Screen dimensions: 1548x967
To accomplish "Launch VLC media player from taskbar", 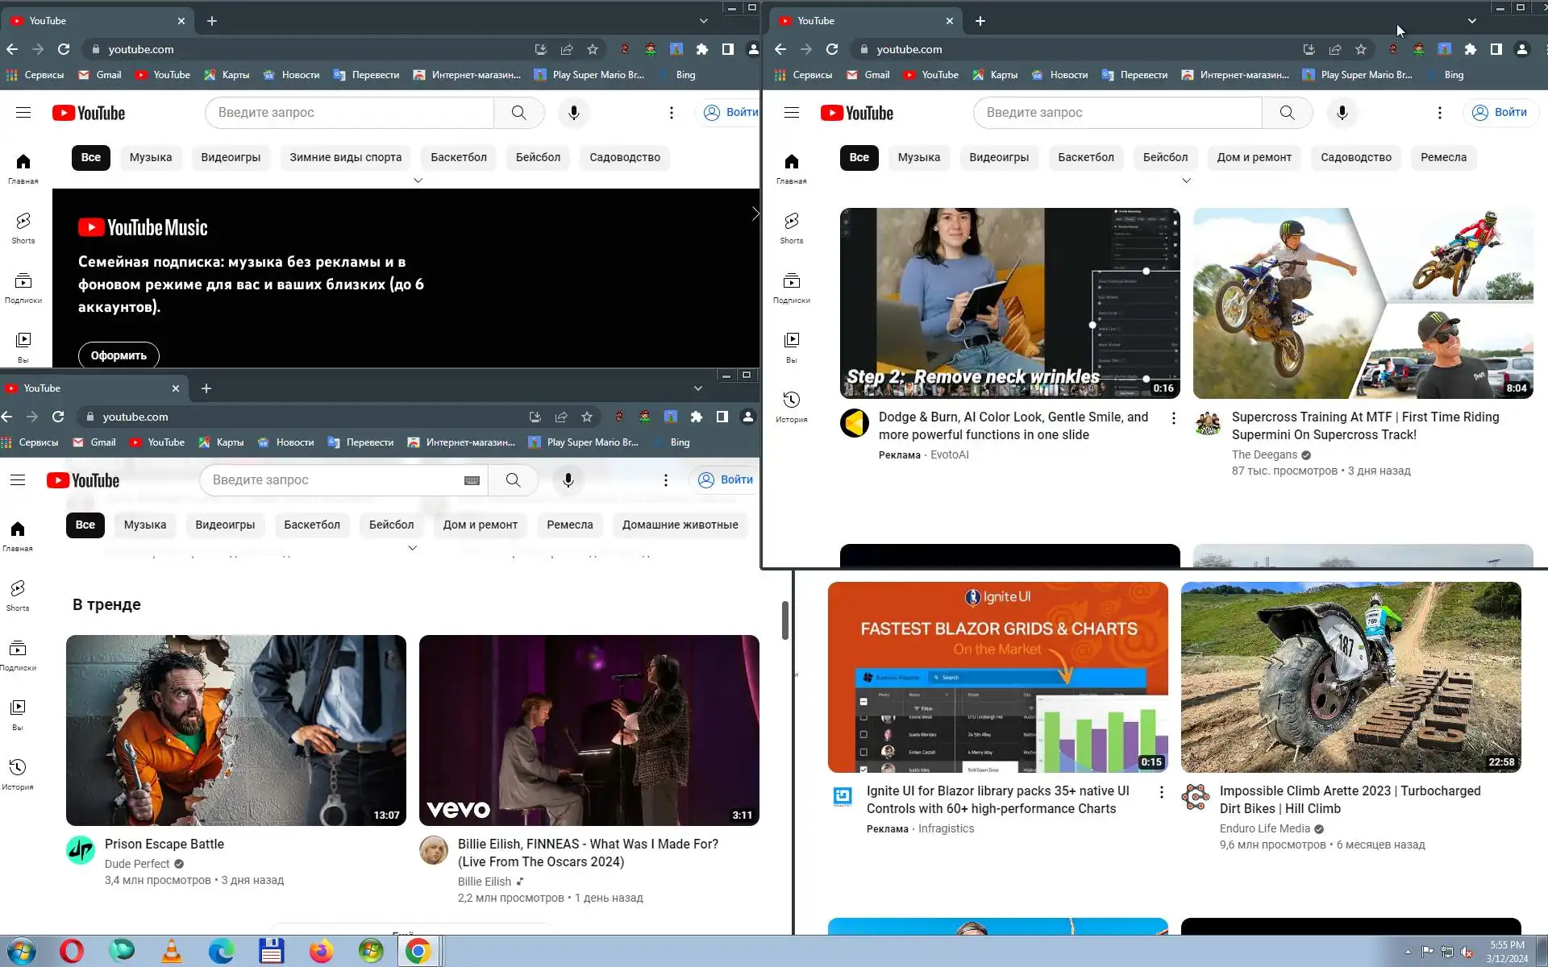I will [172, 951].
